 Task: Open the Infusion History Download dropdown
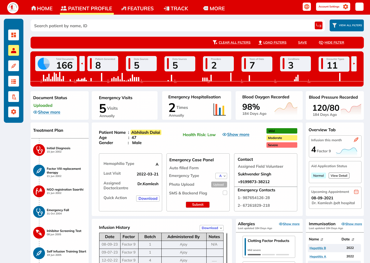coord(211,228)
